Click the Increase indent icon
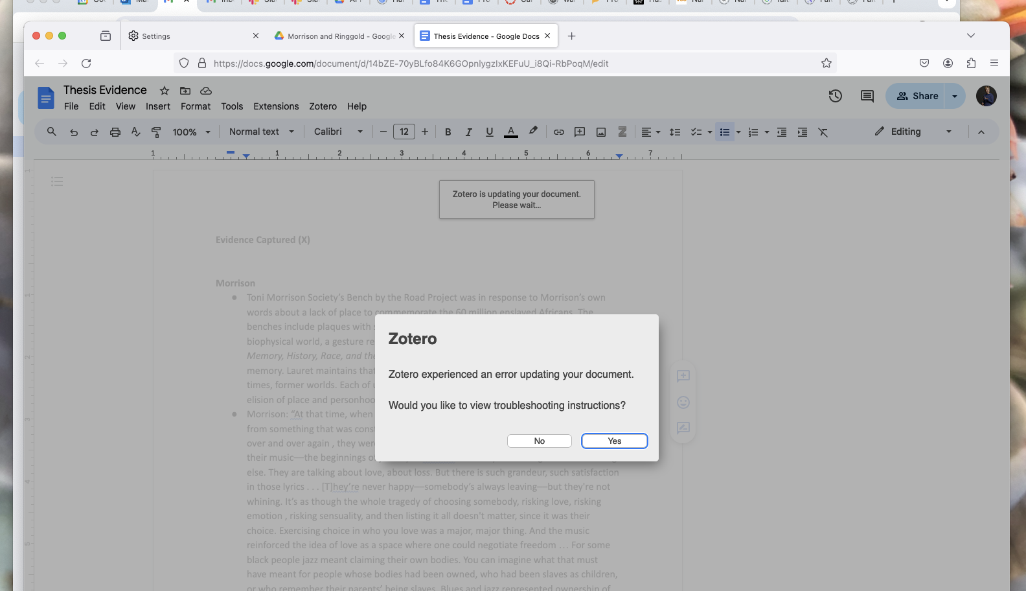Screen dimensions: 1026x591 803,132
